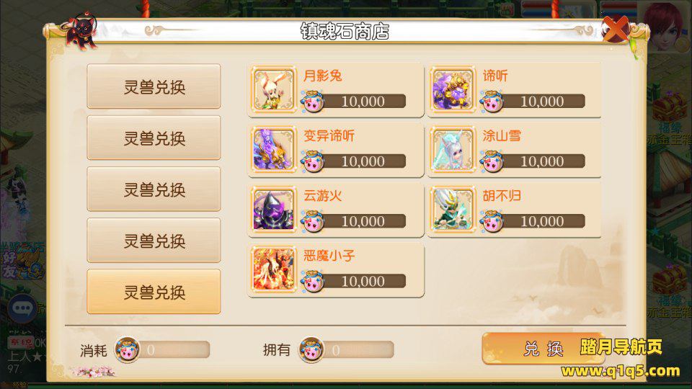
Task: Pick the 涂山雪 character icon
Action: [453, 150]
